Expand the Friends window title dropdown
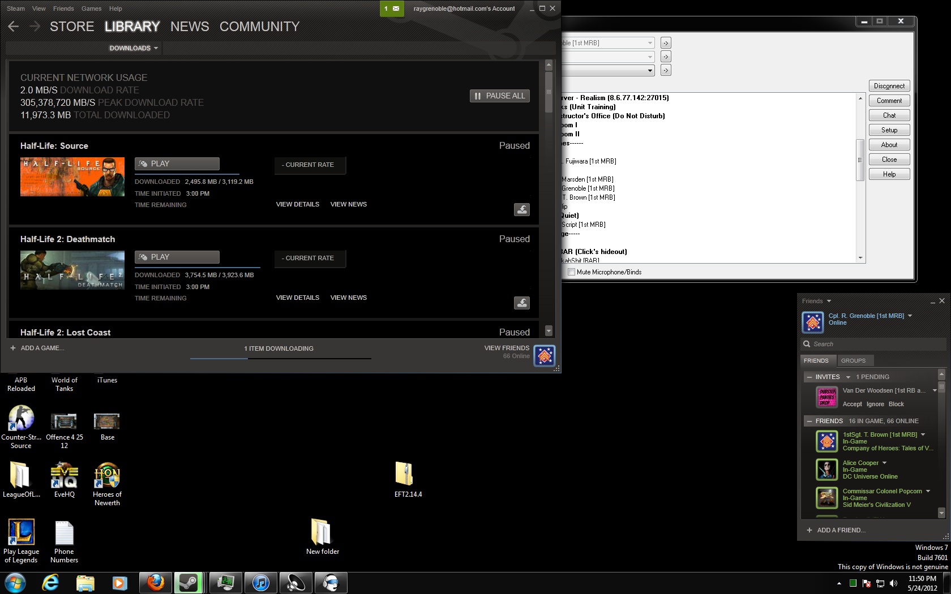This screenshot has height=594, width=951. point(829,301)
